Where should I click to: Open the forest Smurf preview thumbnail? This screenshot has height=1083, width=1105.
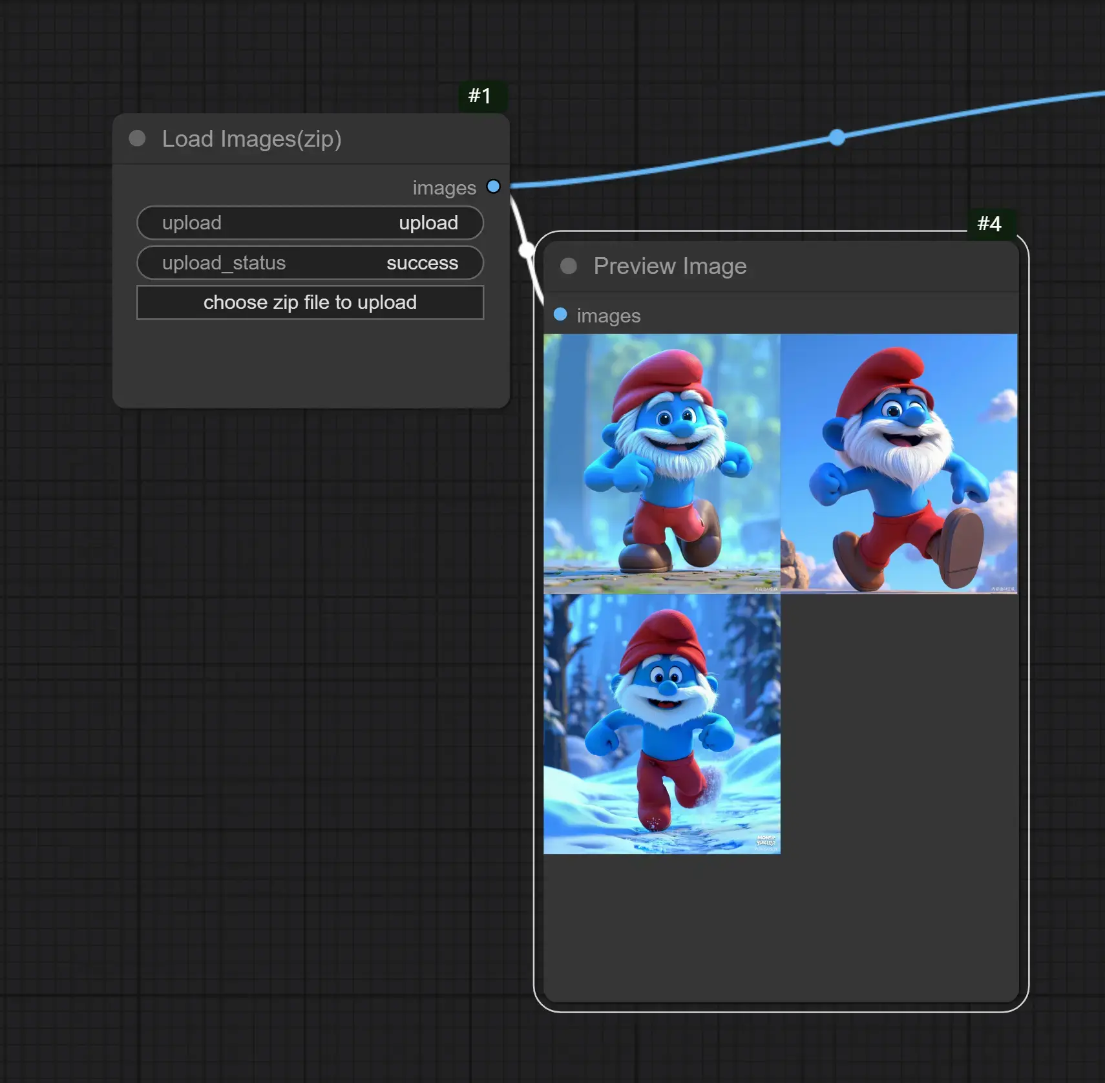click(x=662, y=463)
